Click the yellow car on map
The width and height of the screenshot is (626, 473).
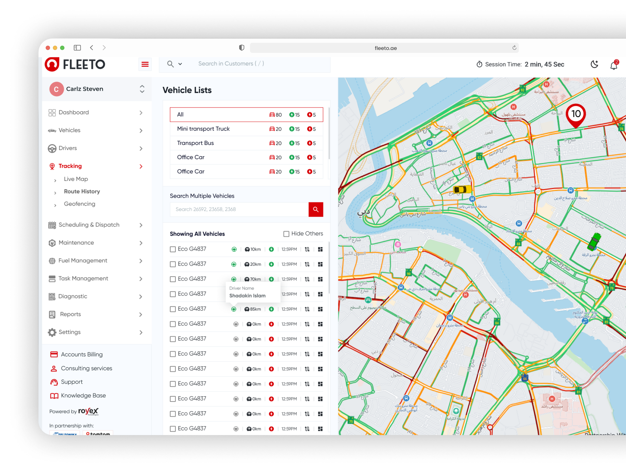point(462,189)
